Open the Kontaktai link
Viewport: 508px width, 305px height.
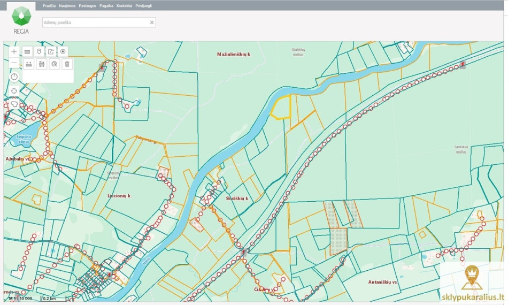click(125, 6)
